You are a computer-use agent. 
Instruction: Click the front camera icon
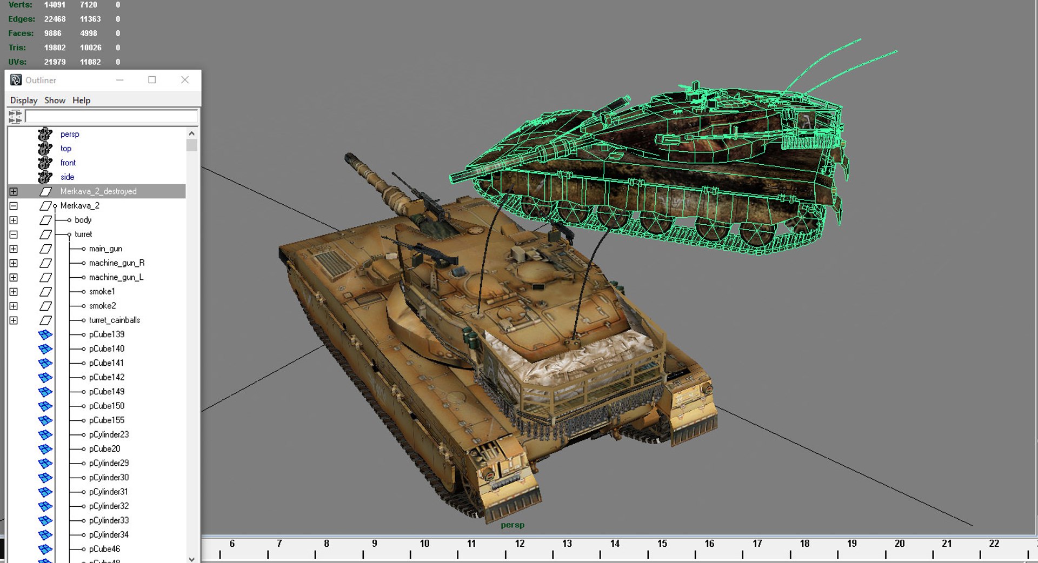pyautogui.click(x=45, y=163)
